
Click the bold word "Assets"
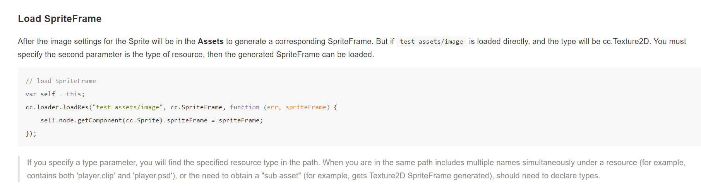(x=211, y=41)
